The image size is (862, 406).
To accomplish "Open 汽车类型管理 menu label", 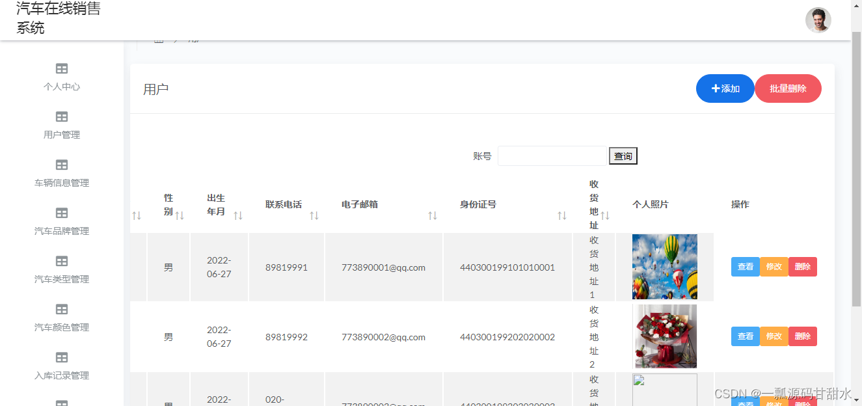I will [62, 279].
